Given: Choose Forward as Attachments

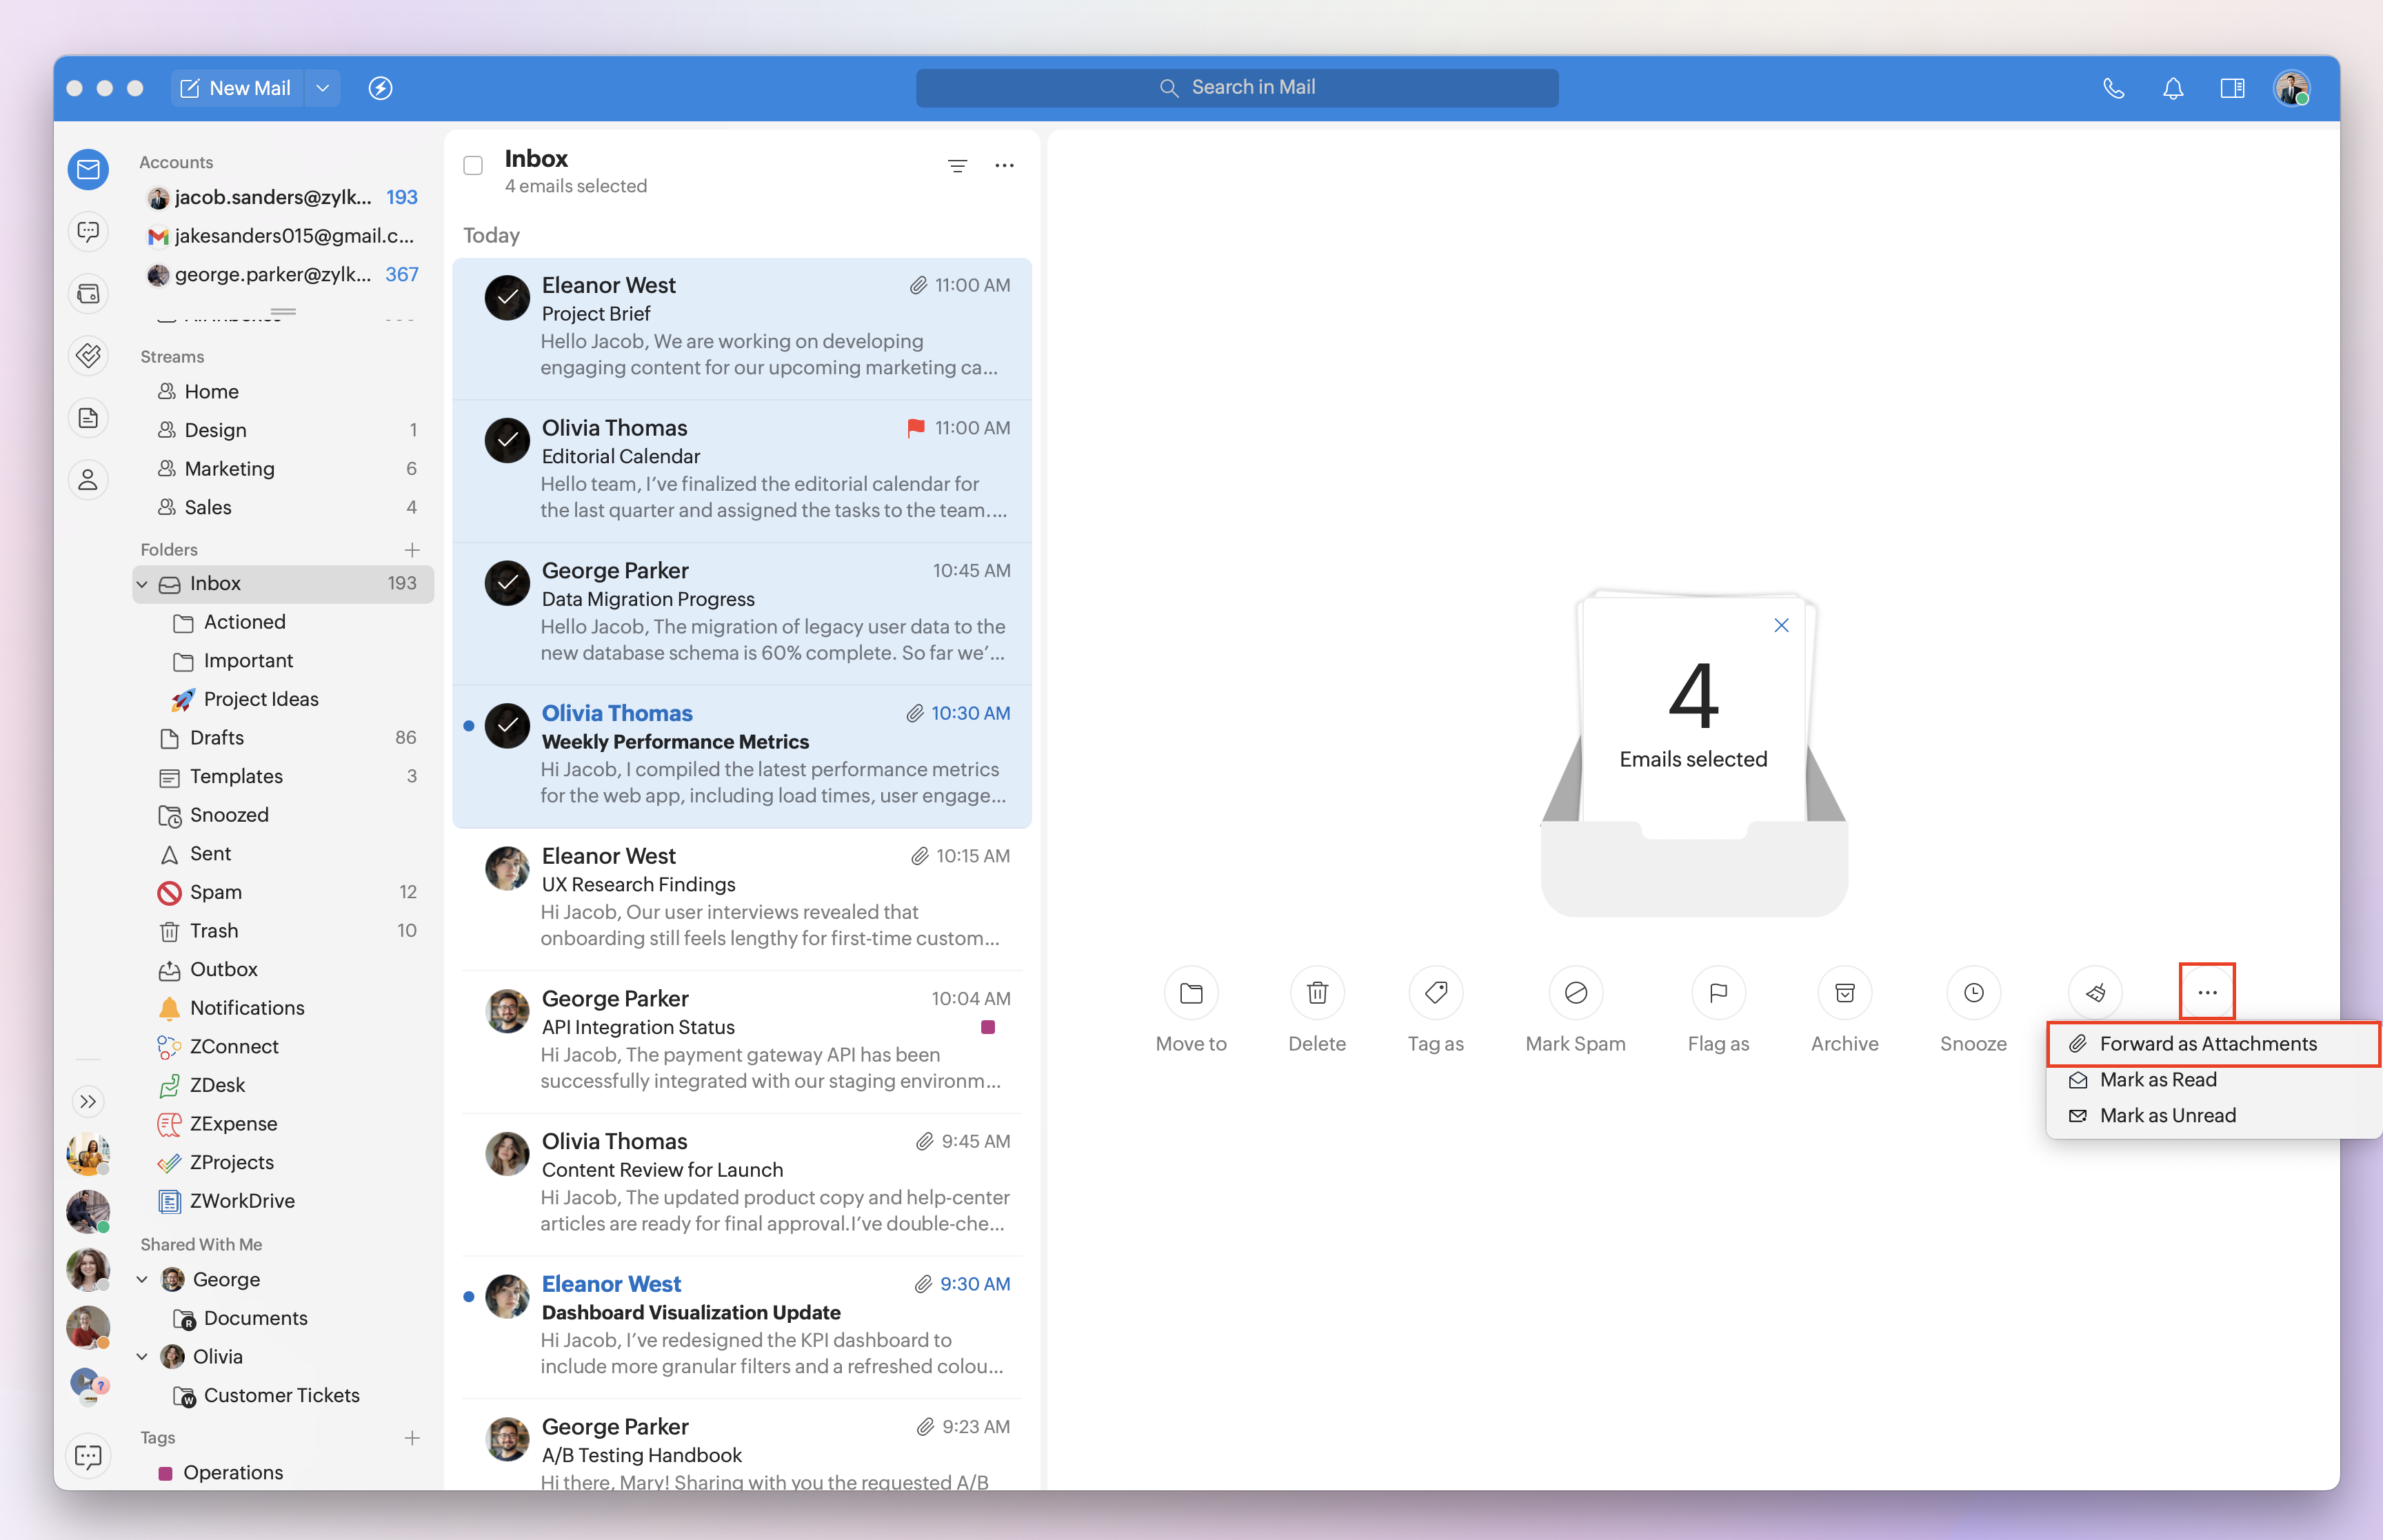Looking at the screenshot, I should point(2207,1044).
